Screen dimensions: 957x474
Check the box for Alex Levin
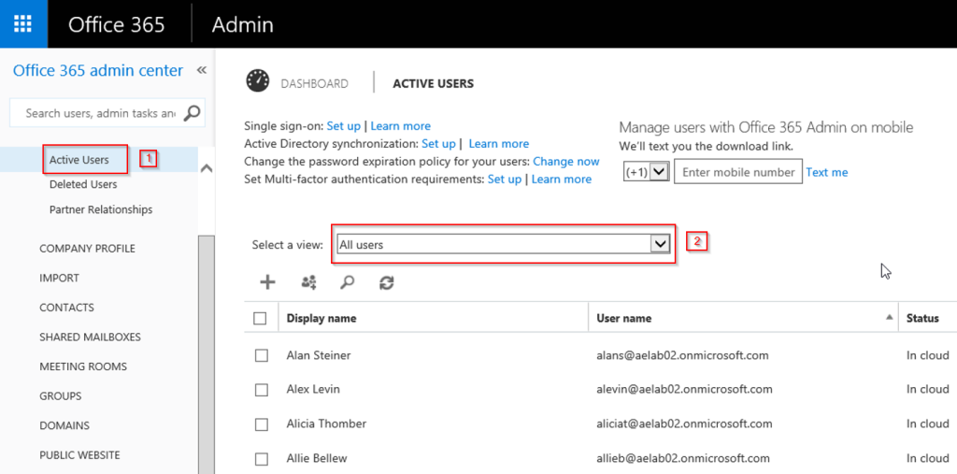click(262, 390)
